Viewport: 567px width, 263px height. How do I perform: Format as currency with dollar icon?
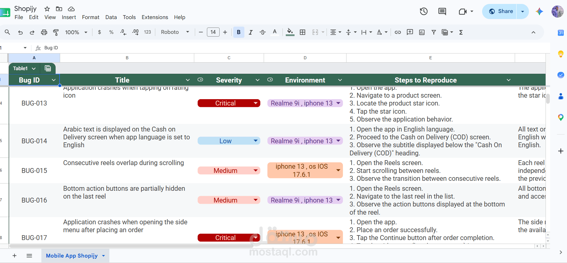pos(99,32)
